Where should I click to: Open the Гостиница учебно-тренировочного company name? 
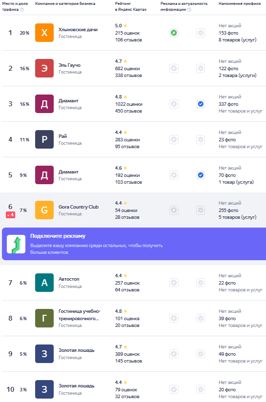(x=80, y=315)
